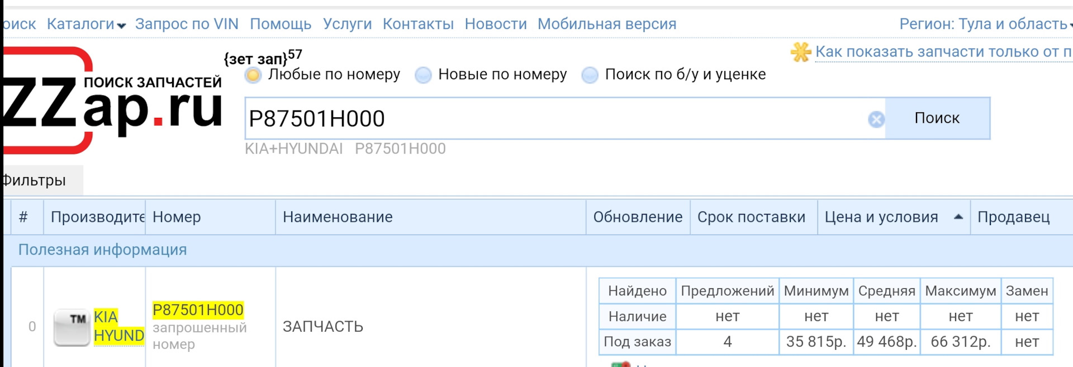Click the sort arrow in Цена и условия
1073x367 pixels.
pos(958,217)
